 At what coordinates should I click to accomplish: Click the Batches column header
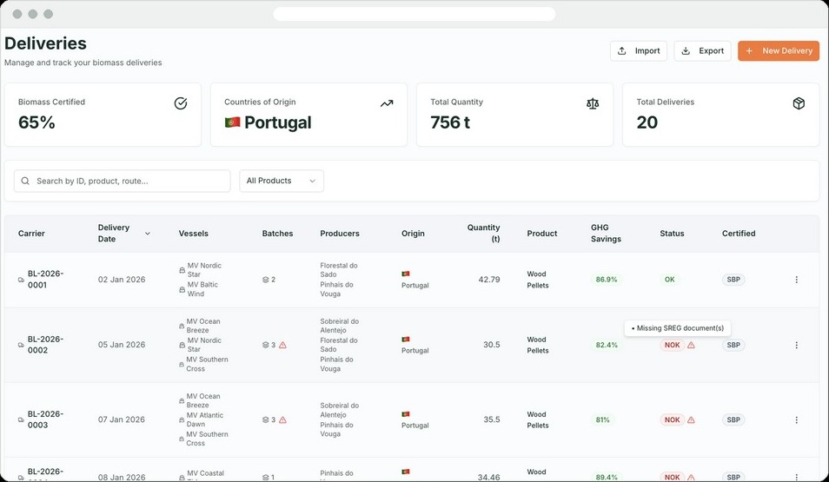(x=277, y=233)
